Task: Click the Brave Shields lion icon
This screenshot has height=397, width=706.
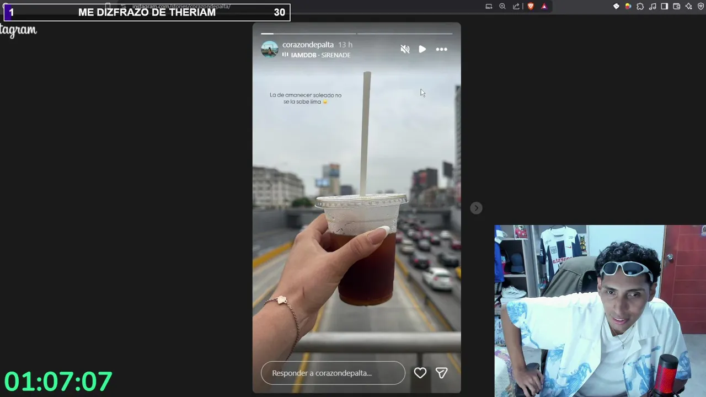Action: pos(531,7)
